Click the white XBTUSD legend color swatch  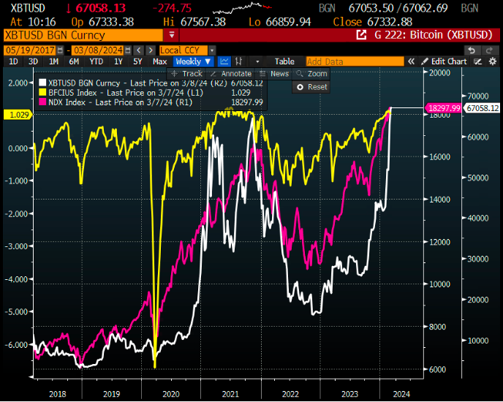point(42,83)
